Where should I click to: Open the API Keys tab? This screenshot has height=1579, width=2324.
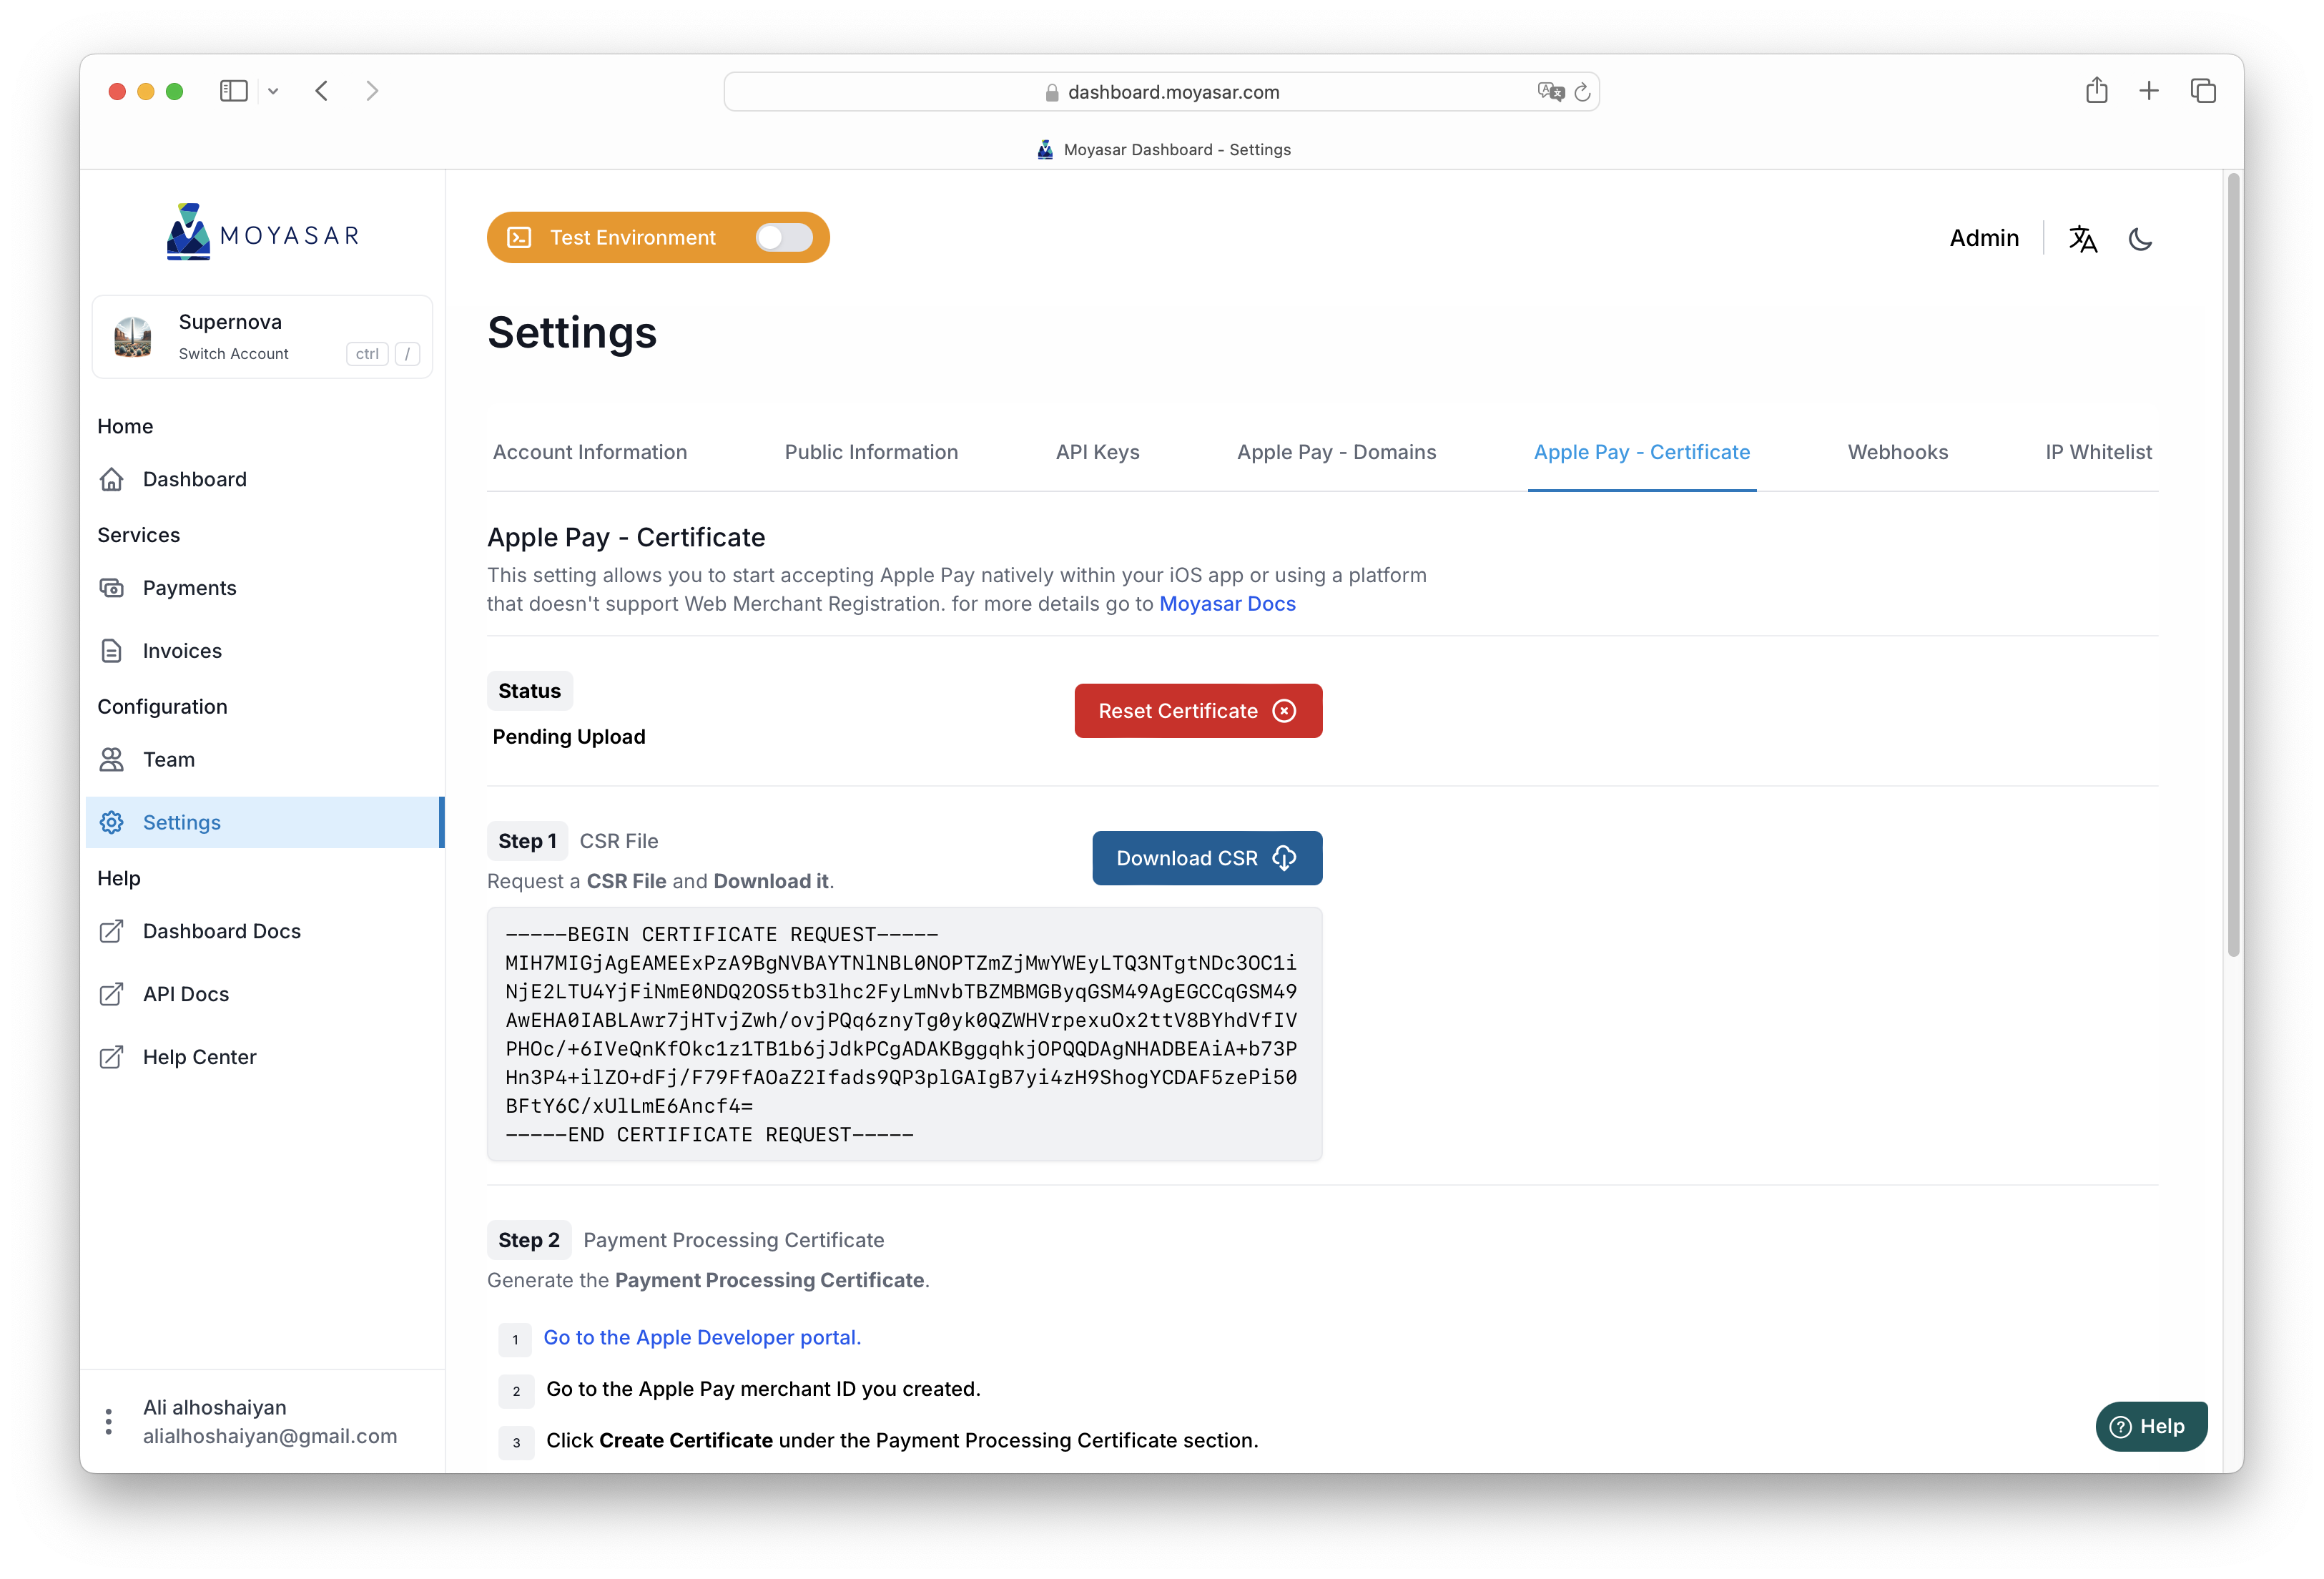click(1097, 452)
